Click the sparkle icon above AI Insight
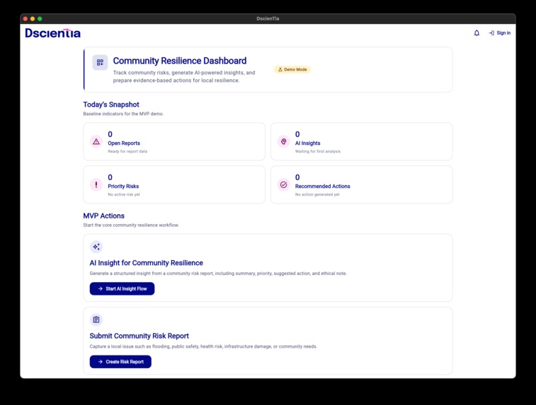This screenshot has height=405, width=536. [96, 247]
